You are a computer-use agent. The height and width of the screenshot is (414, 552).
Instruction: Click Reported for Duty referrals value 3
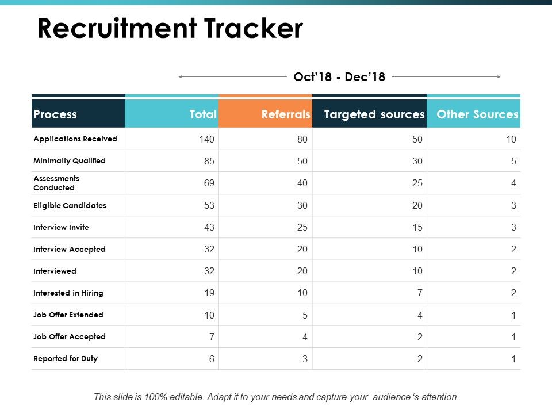(305, 359)
